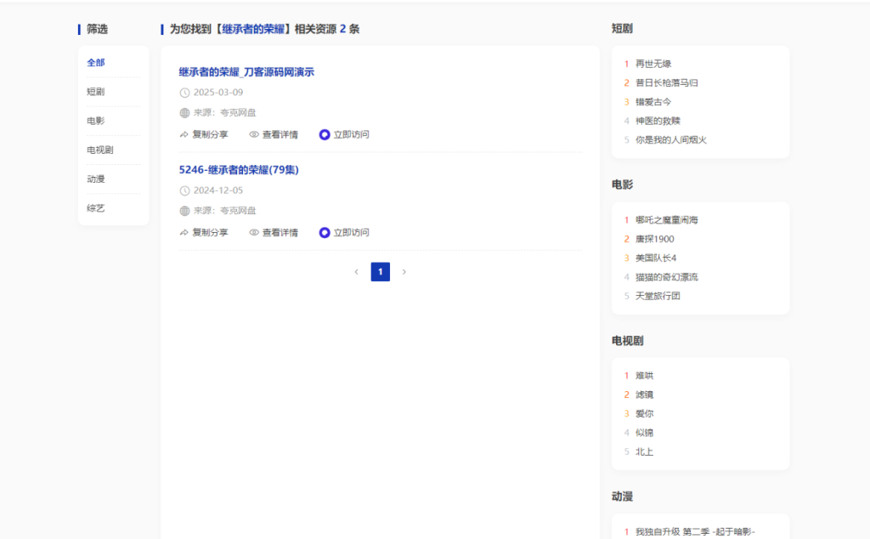
Task: Switch to the 电影 category filter
Action: 94,120
